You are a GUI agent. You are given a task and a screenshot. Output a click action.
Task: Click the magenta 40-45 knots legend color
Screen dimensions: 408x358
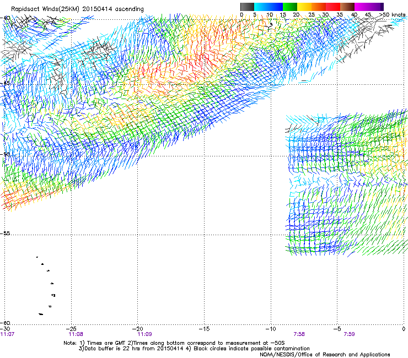coord(362,7)
